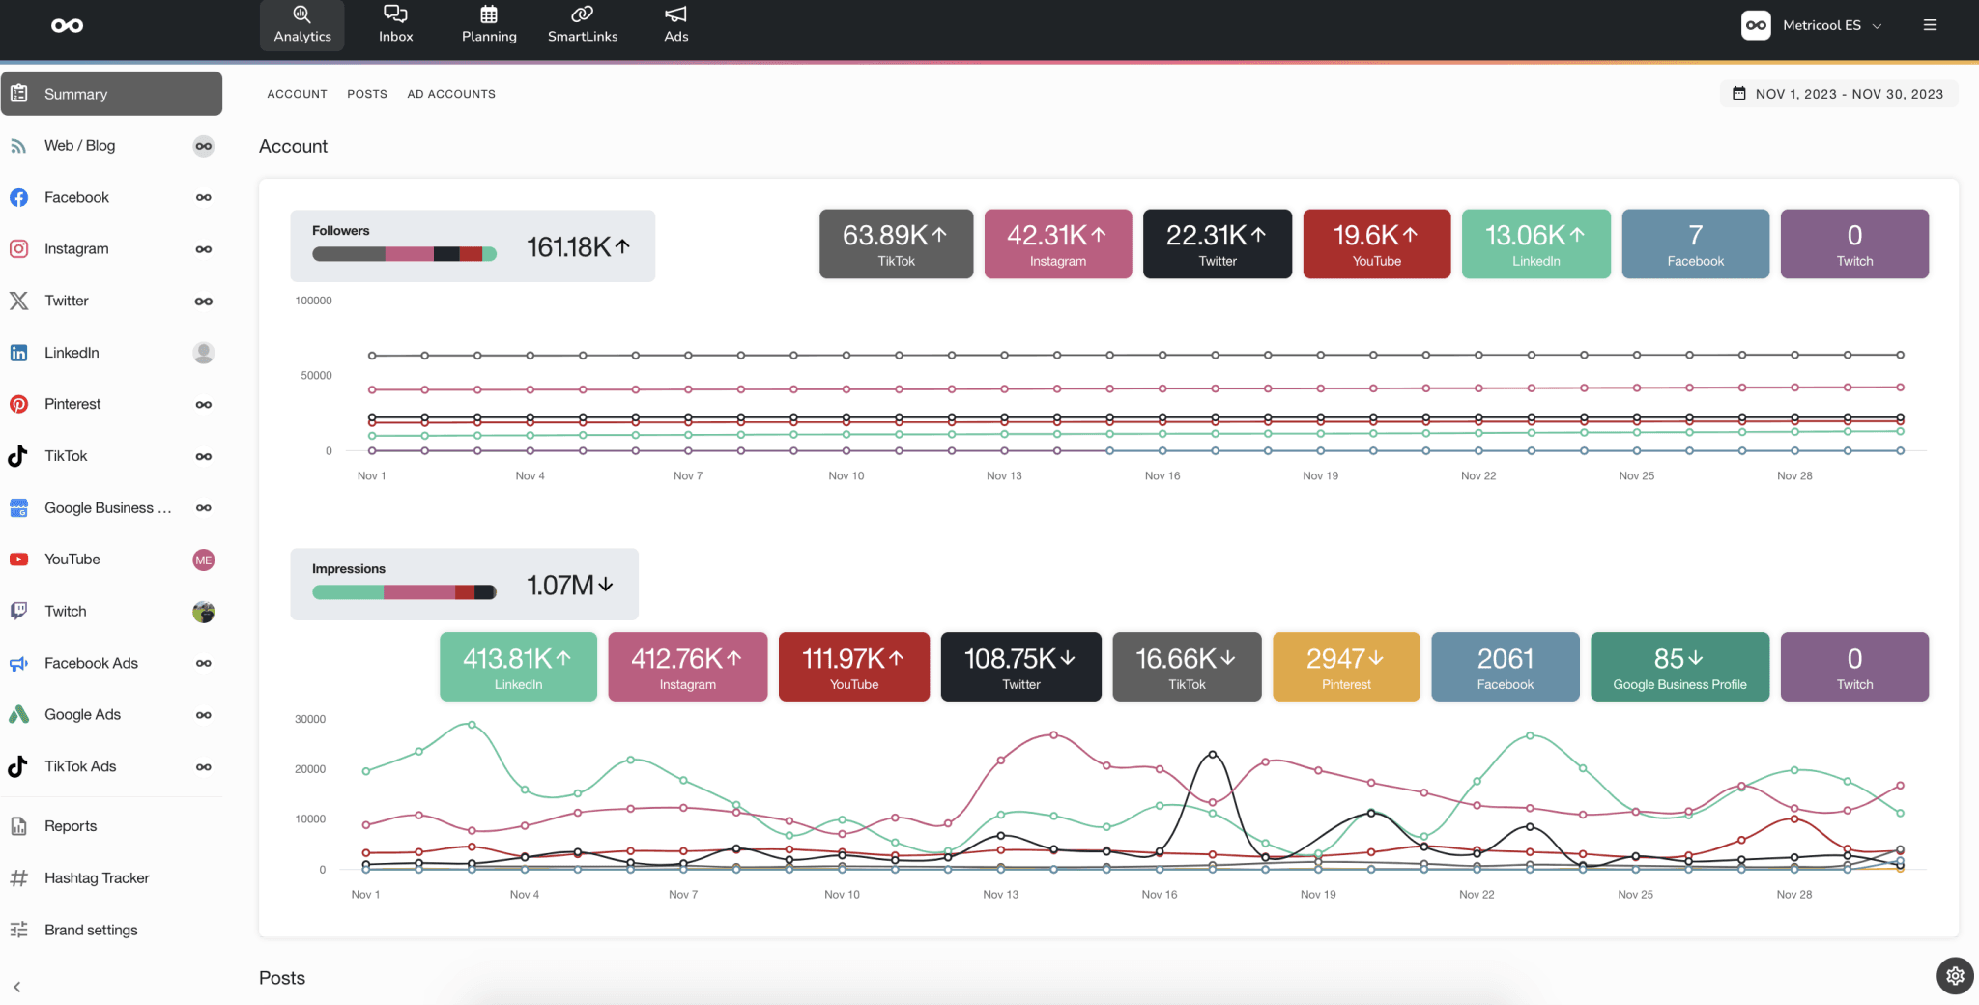
Task: Open the Planning calendar
Action: coord(488,24)
